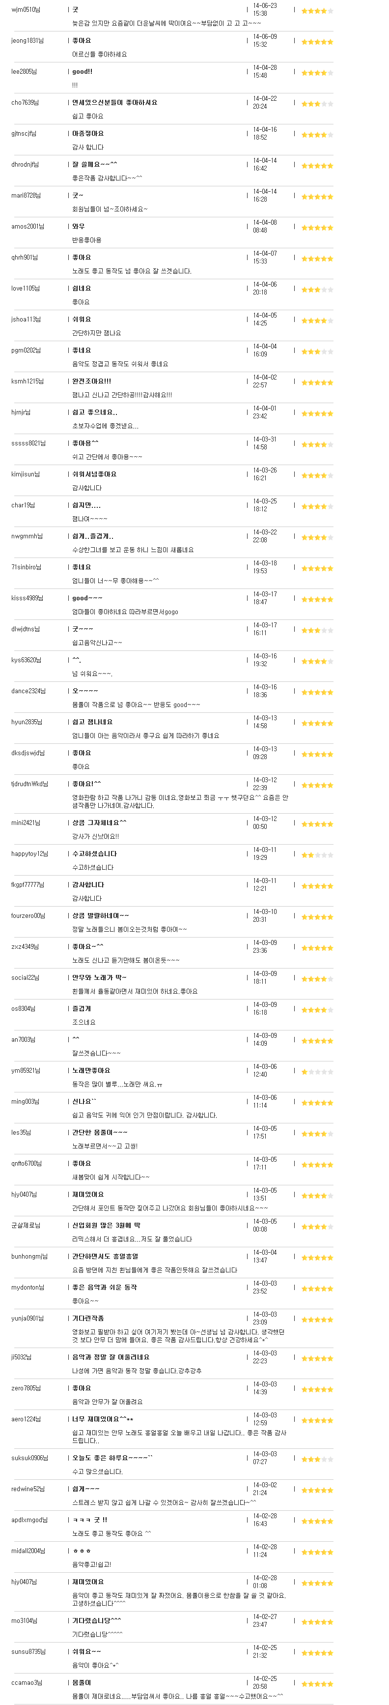This screenshot has height=1705, width=389.
Task: Select username bunhongmj님
Action: click(x=29, y=1256)
